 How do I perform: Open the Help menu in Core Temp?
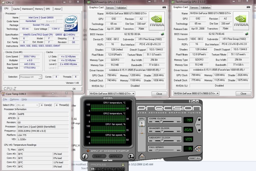(24, 99)
